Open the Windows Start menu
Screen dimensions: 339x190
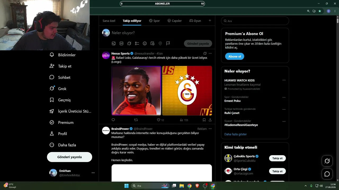(x=127, y=186)
